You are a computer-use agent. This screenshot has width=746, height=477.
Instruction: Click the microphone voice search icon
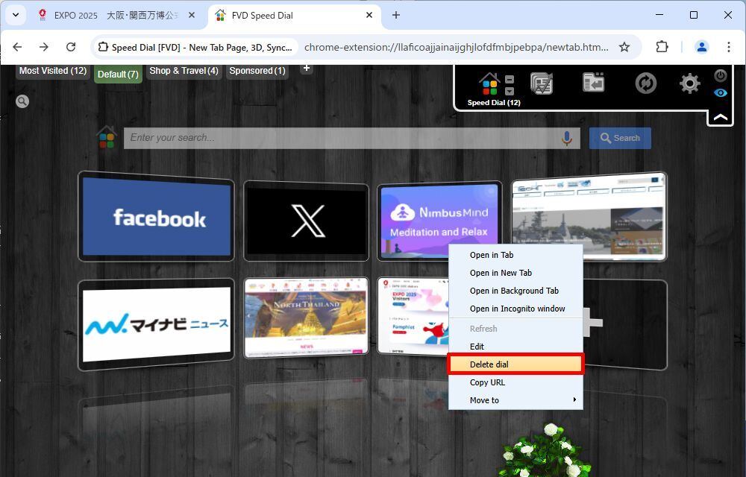coord(566,138)
